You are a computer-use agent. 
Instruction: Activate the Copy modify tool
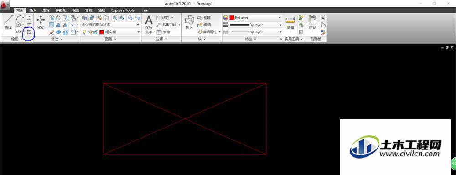point(52,18)
